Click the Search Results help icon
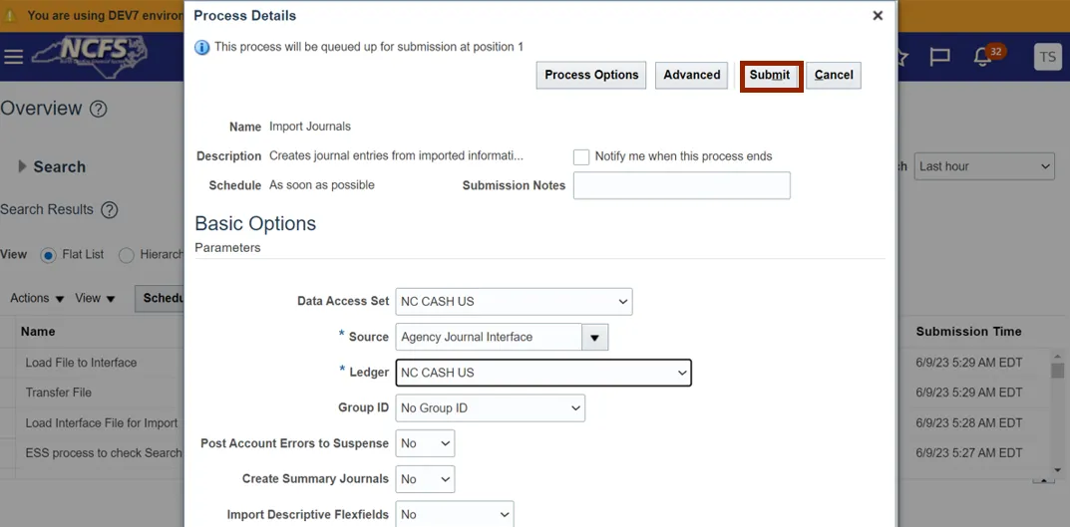Screen dimensions: 1070x527 [110, 210]
